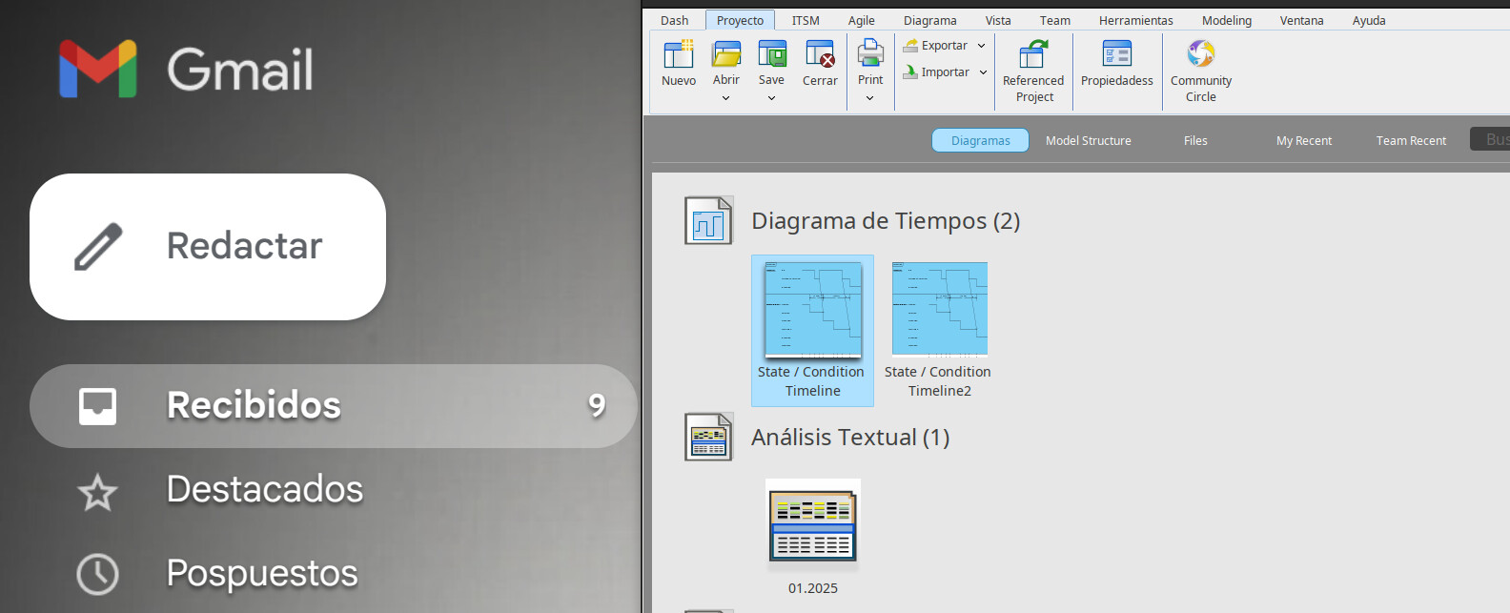Screen dimensions: 1510x613
Task: Switch to Model Structure view
Action: coord(1089,140)
